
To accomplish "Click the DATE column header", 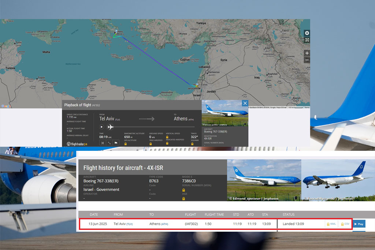I will [x=94, y=214].
